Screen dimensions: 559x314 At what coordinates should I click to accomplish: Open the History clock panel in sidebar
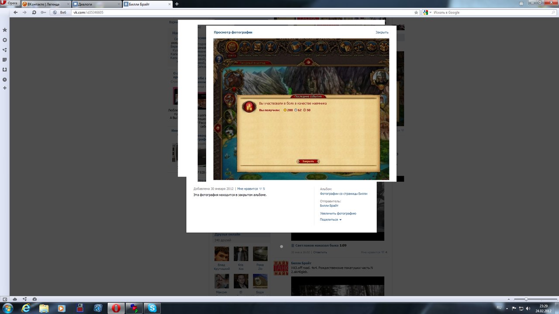click(5, 79)
